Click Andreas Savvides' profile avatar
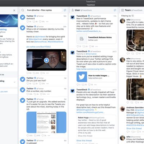This screenshot has height=144, width=144. click(122, 109)
